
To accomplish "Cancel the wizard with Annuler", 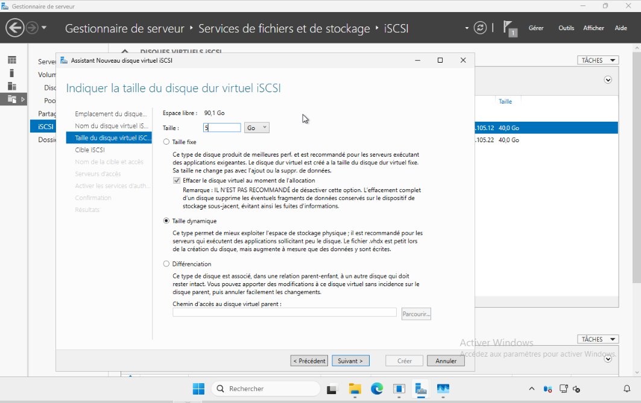I will click(446, 361).
